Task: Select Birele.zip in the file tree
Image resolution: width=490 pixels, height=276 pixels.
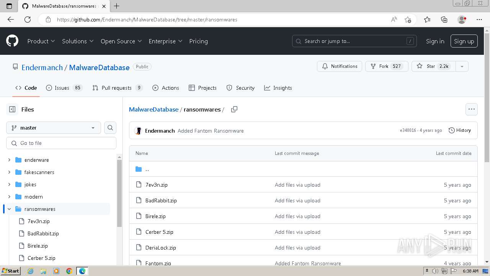Action: pyautogui.click(x=38, y=246)
